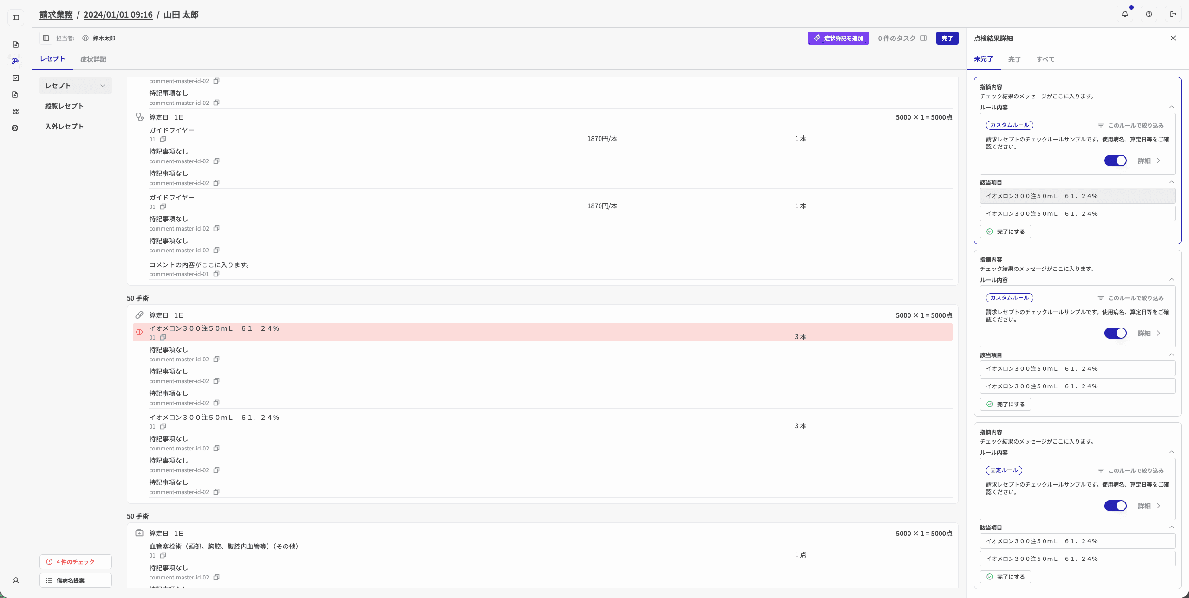Open the レセプト dropdown in left panel
The height and width of the screenshot is (598, 1189).
(76, 86)
